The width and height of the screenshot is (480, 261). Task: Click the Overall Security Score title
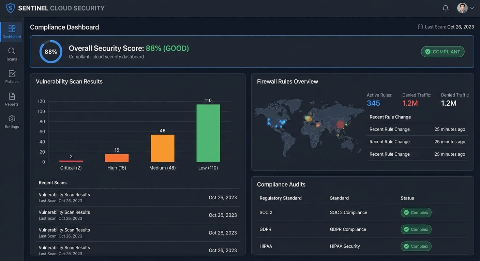(x=129, y=48)
